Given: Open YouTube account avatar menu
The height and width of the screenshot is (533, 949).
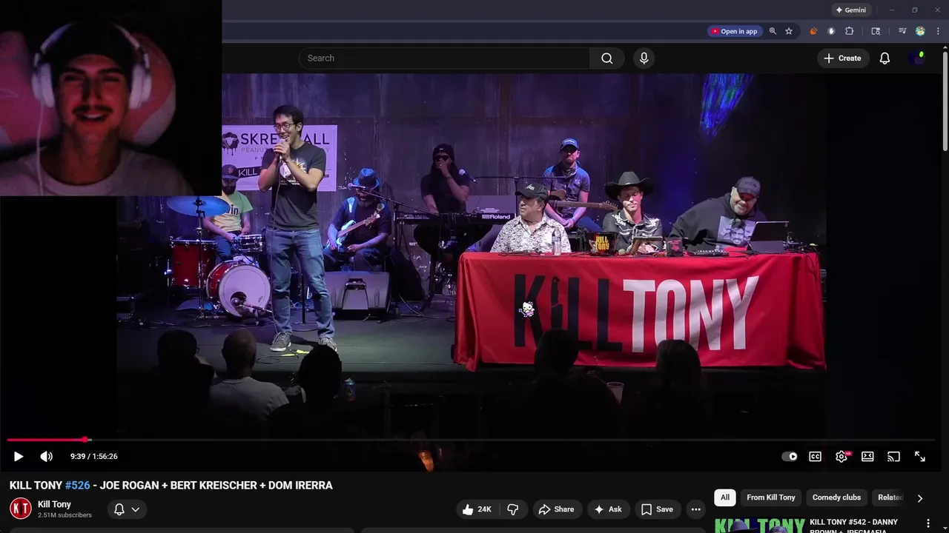Looking at the screenshot, I should pos(917,58).
